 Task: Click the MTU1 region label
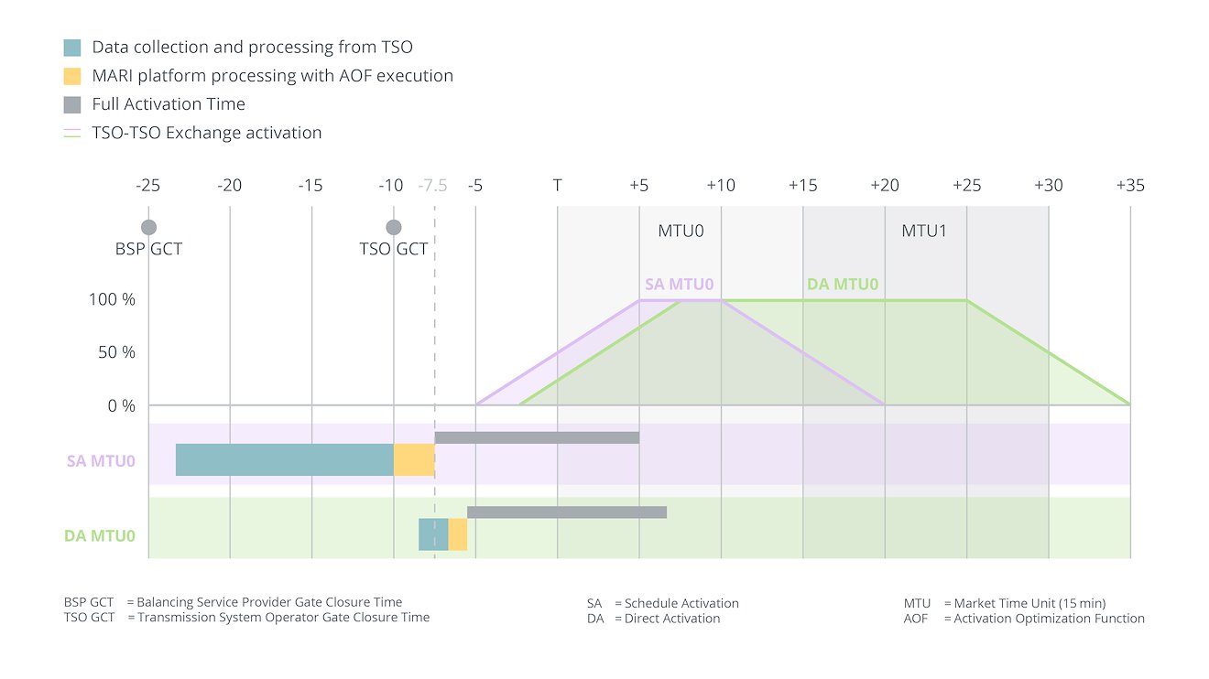924,231
